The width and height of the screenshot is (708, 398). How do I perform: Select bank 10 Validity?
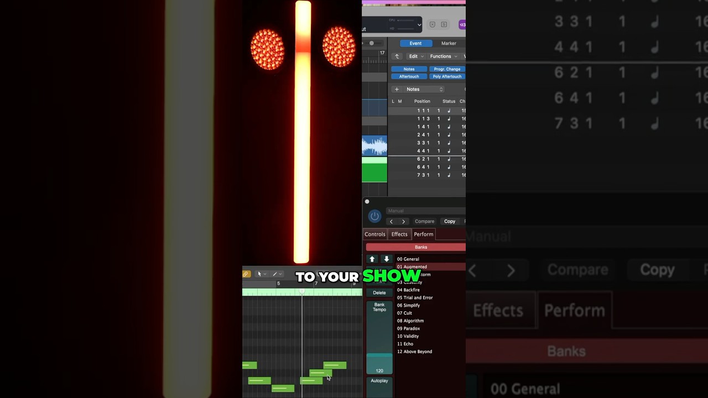point(430,337)
